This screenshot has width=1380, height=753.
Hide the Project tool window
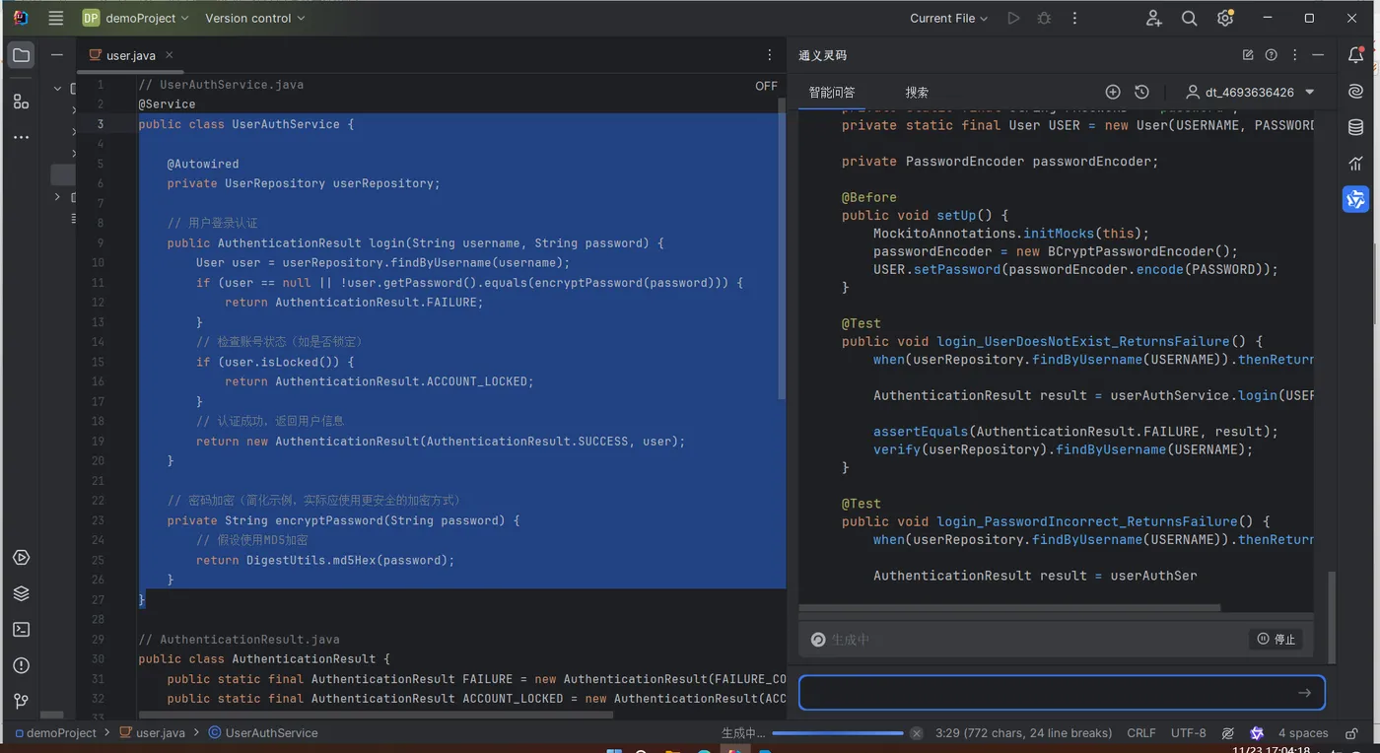[x=57, y=55]
